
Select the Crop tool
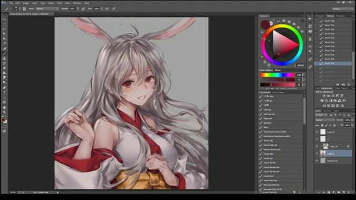pyautogui.click(x=4, y=39)
